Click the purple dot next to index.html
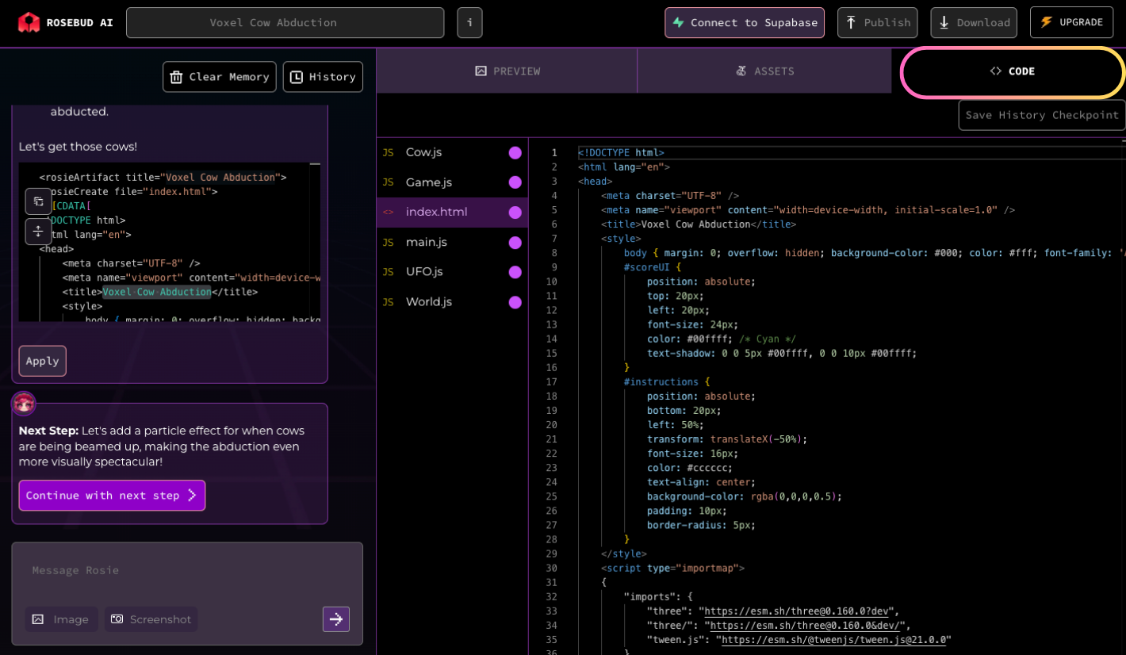Screen dimensions: 1126x655 pos(515,213)
